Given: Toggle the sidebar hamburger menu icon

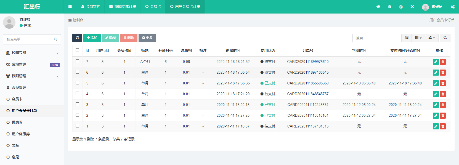Looking at the screenshot, I should 70,6.
